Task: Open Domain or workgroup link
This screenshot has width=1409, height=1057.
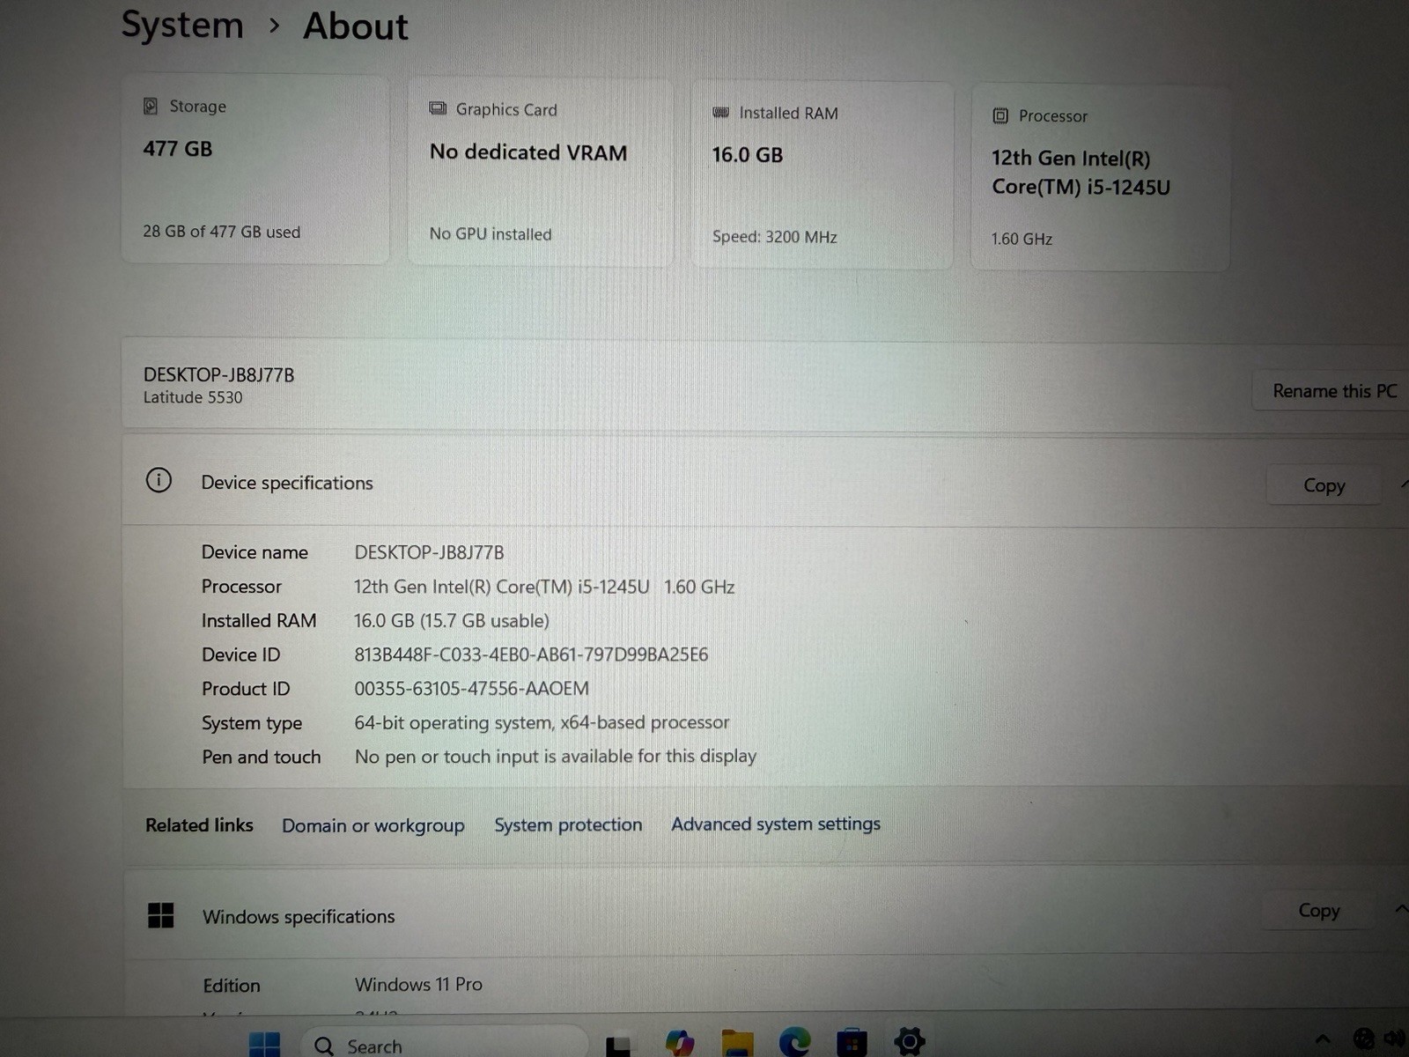Action: 373,825
